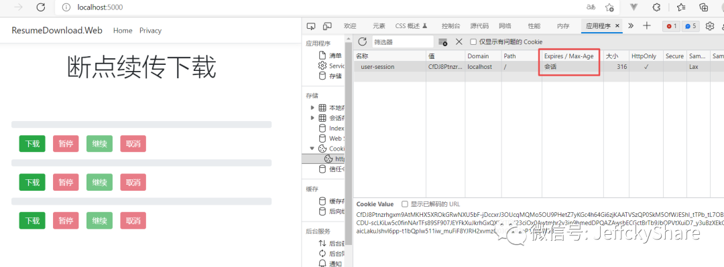This screenshot has width=724, height=267.
Task: Click the first green 下载 button
Action: click(32, 144)
